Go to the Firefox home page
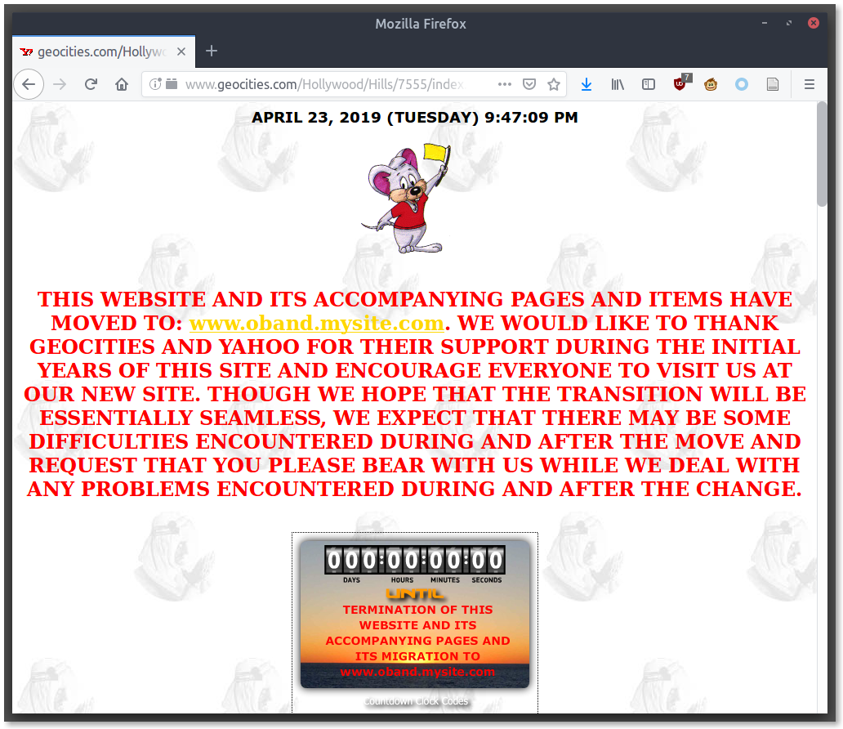Viewport: 843px width, 729px height. pos(122,84)
